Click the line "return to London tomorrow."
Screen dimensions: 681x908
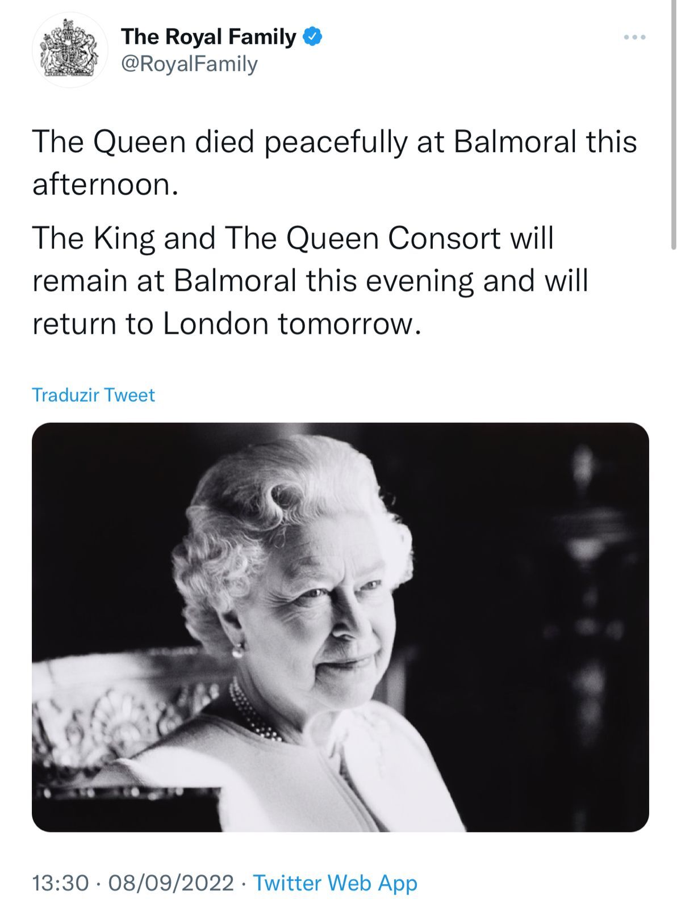click(x=227, y=323)
